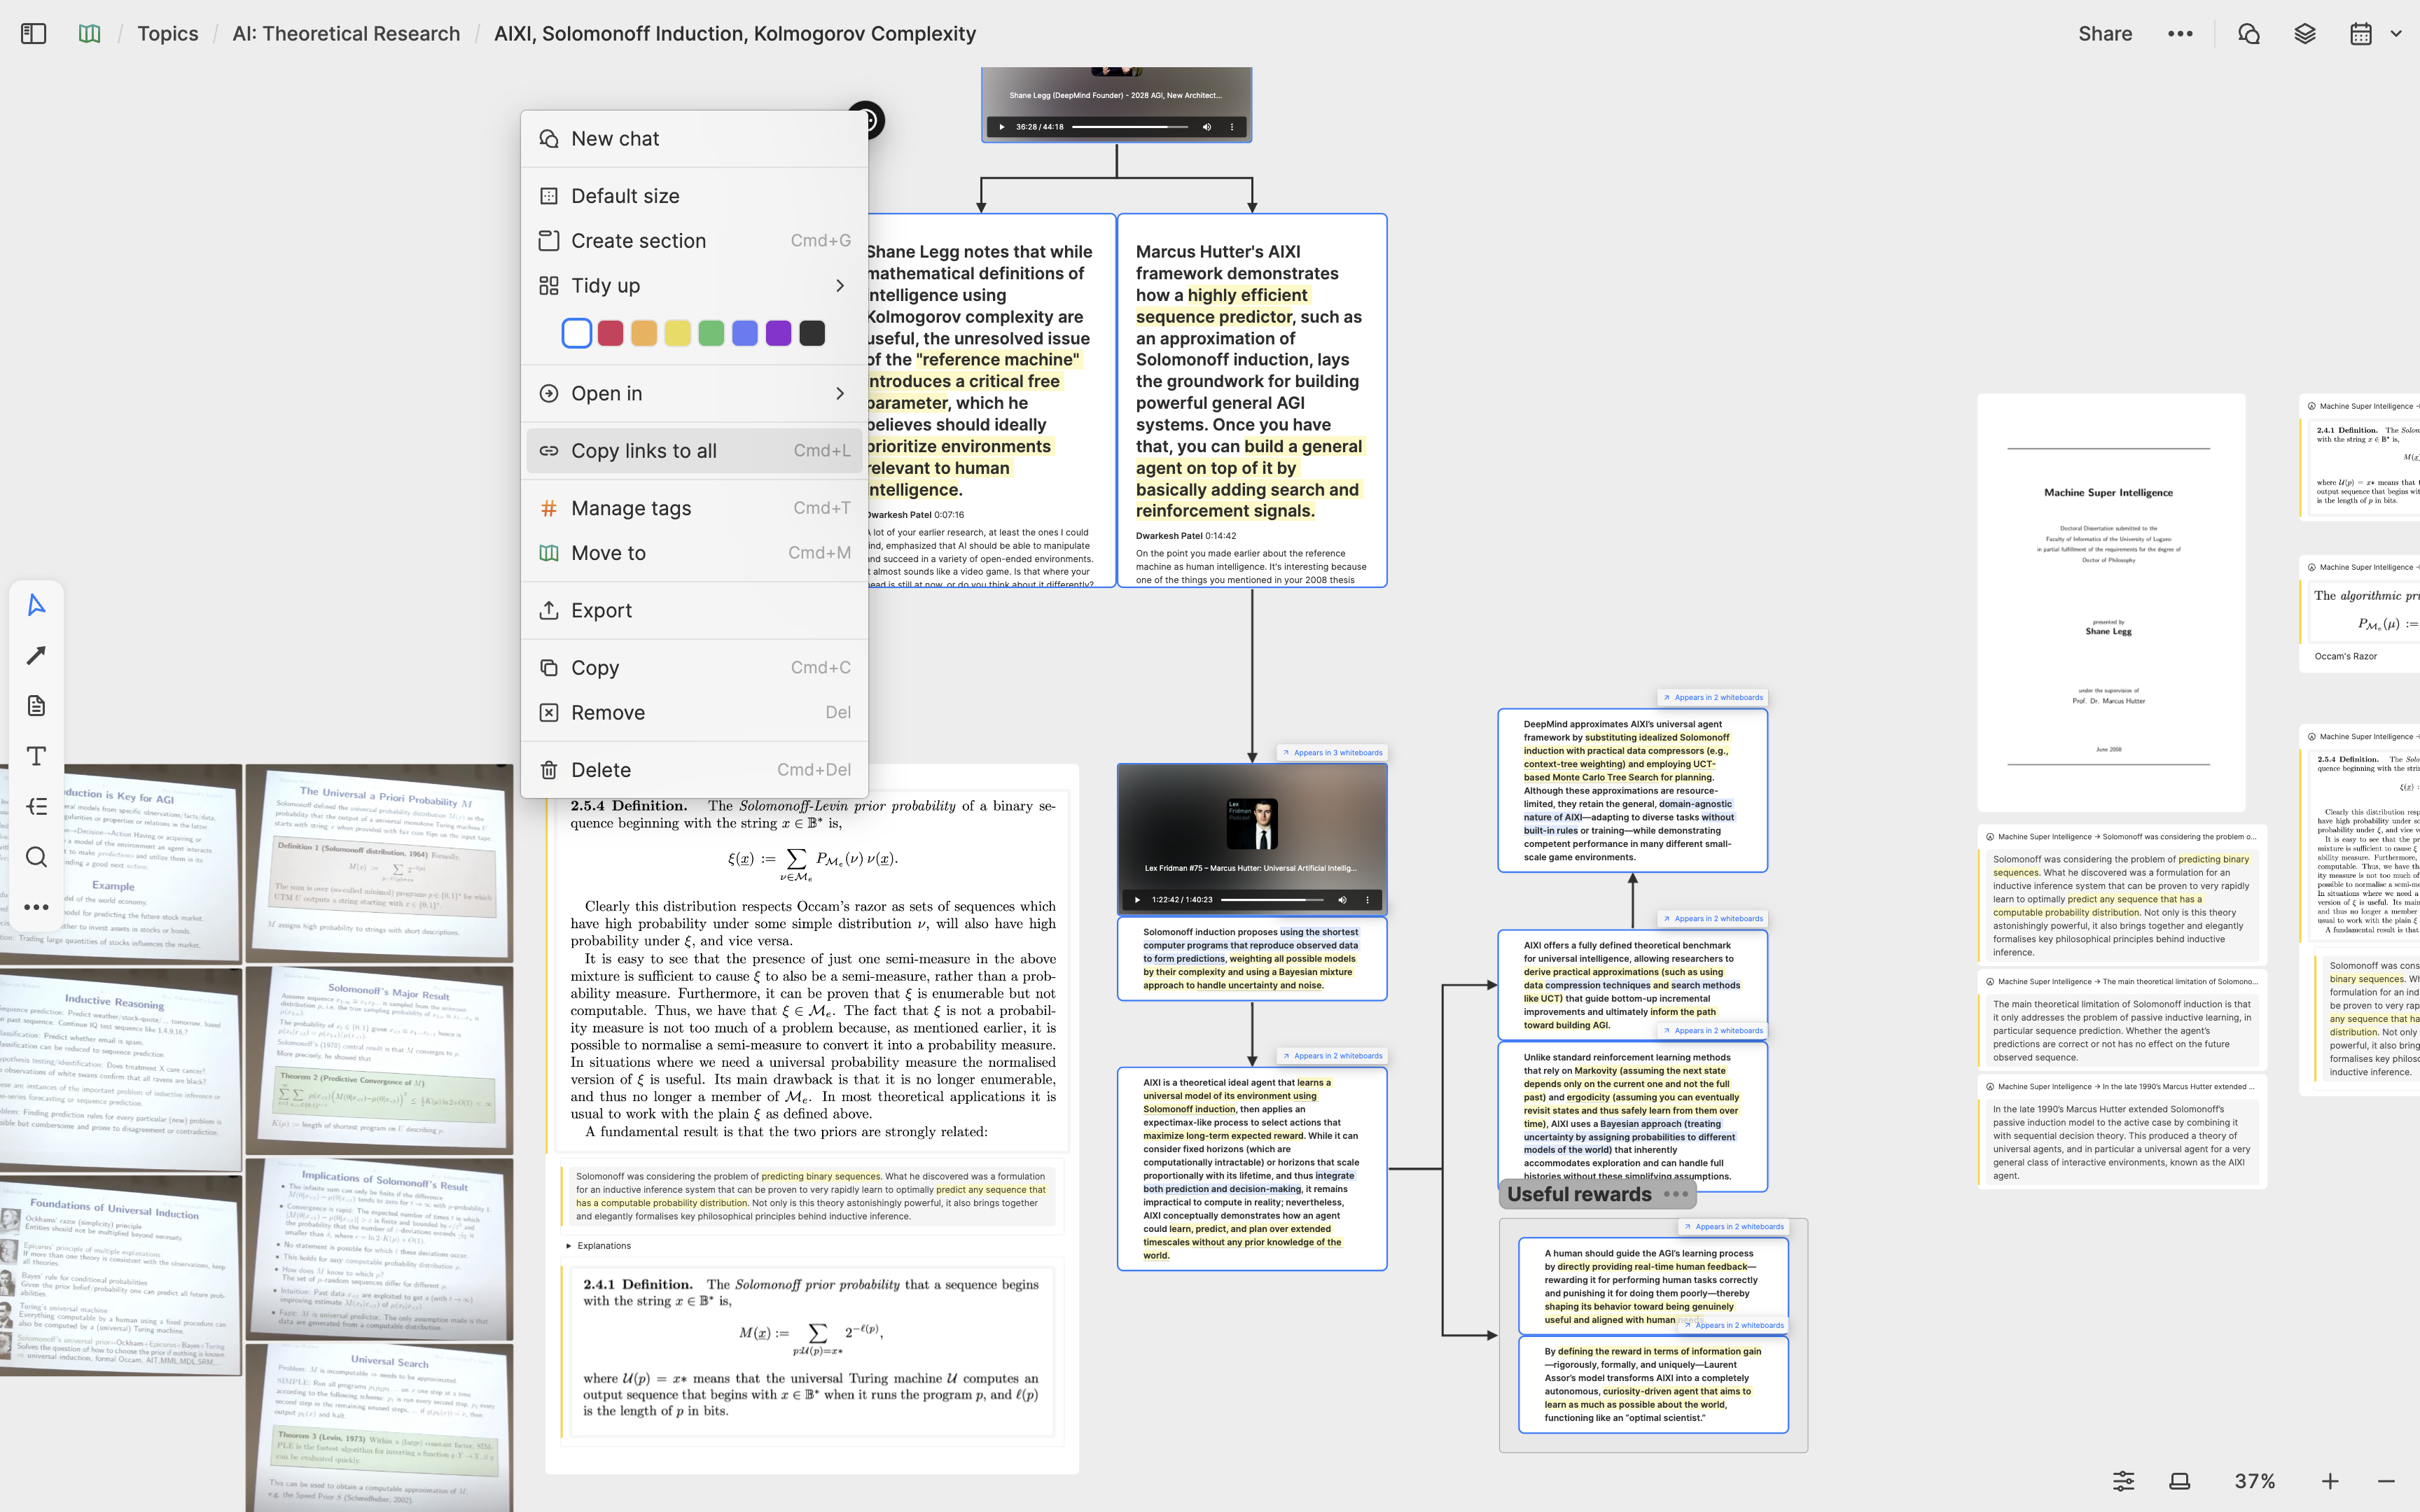Image resolution: width=2420 pixels, height=1512 pixels.
Task: Pick the blue color swatch
Action: click(x=745, y=333)
